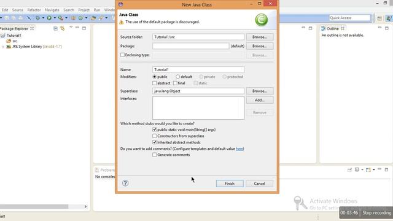Click the Search flashlight toolbar icon

pos(101,18)
